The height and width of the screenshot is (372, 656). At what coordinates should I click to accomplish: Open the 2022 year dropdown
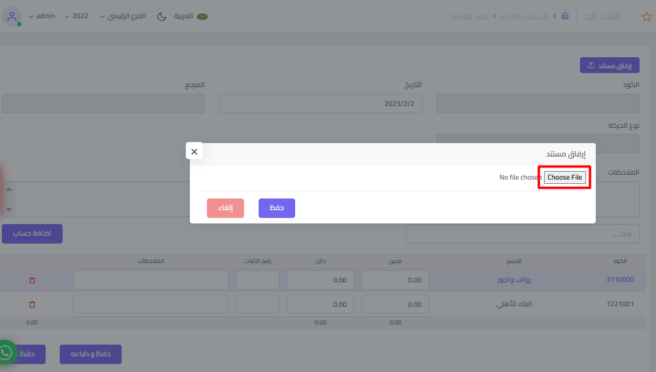pyautogui.click(x=84, y=16)
